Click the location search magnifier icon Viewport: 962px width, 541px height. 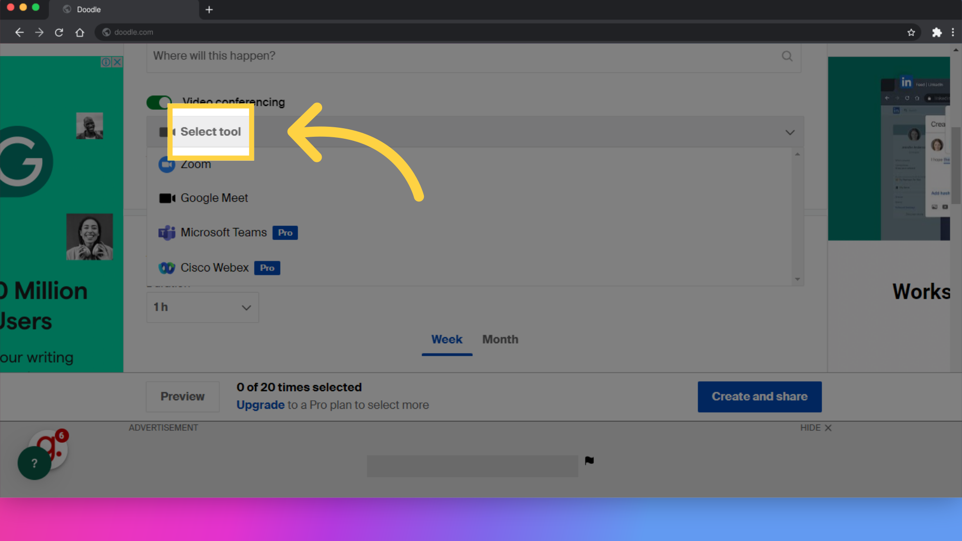(787, 56)
